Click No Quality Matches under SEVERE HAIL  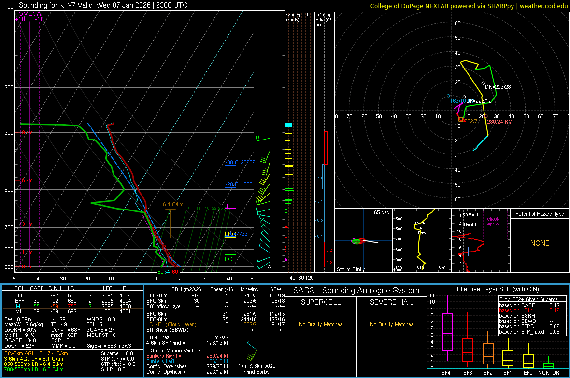tap(391, 324)
